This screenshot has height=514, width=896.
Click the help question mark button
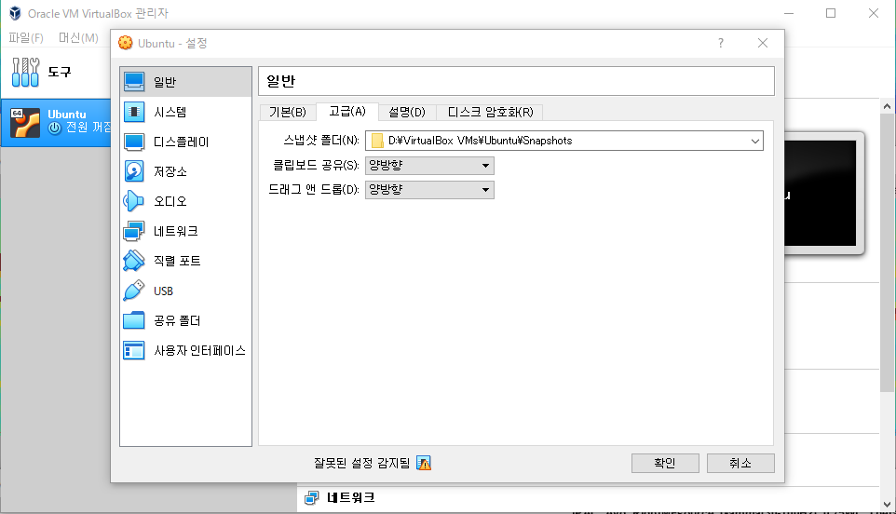click(x=721, y=43)
